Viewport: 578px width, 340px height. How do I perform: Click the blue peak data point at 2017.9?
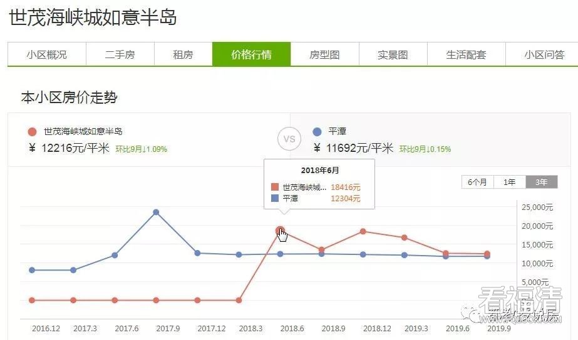[156, 212]
